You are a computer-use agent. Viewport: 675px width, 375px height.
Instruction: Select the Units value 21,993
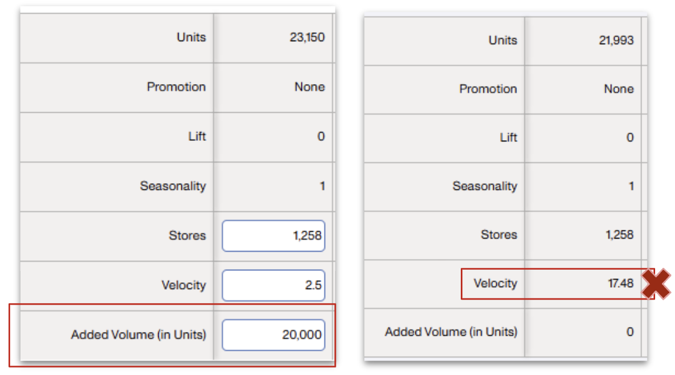616,40
